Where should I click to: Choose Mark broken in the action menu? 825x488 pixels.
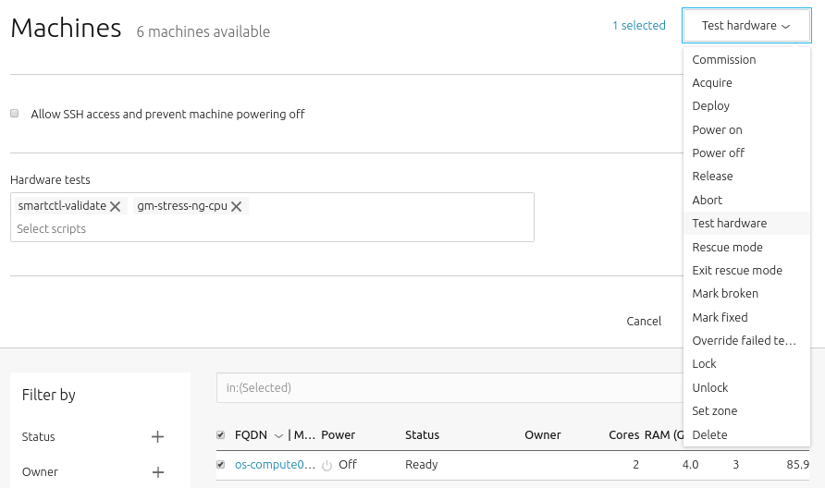(x=725, y=294)
